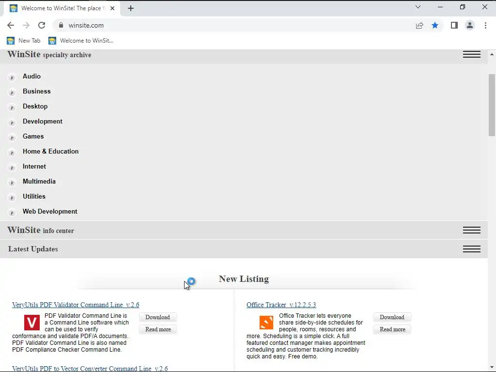Expand the Latest Updates hamburger menu

pyautogui.click(x=472, y=249)
